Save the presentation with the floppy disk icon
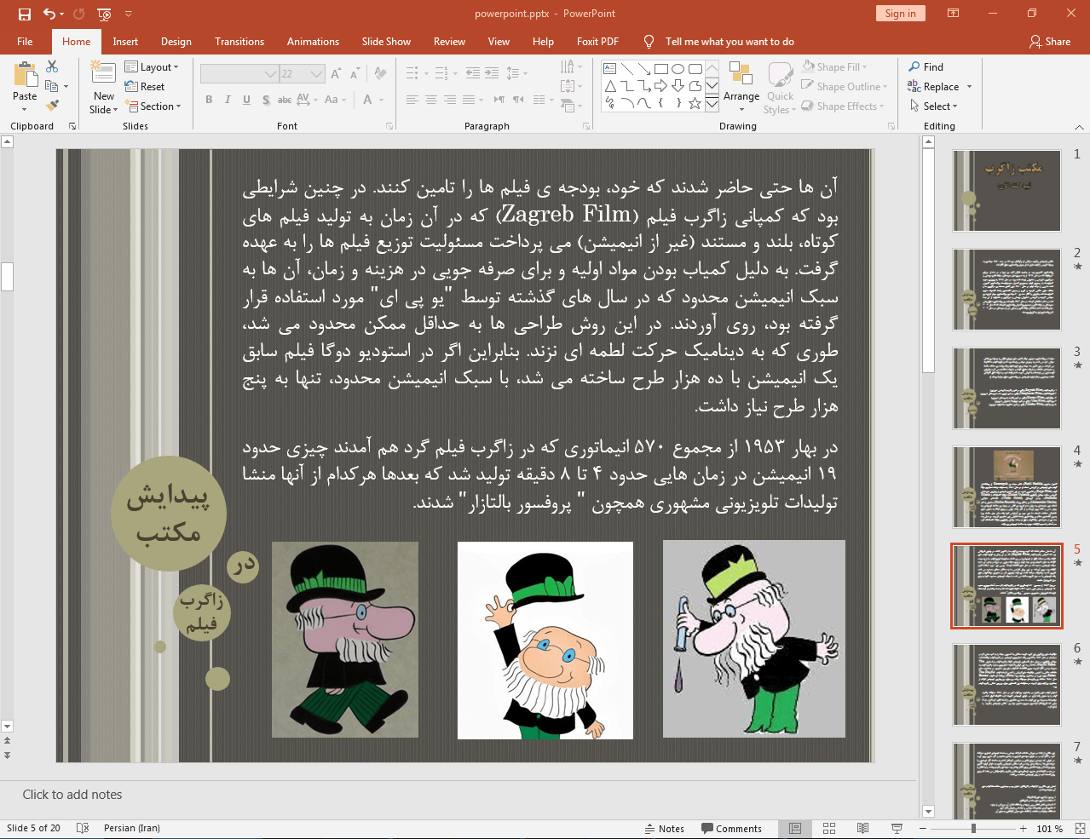The height and width of the screenshot is (839, 1090). pos(25,14)
